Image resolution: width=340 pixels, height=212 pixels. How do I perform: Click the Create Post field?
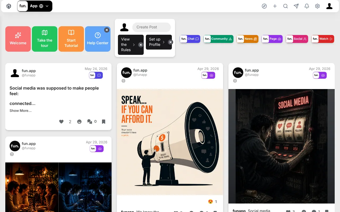151,27
